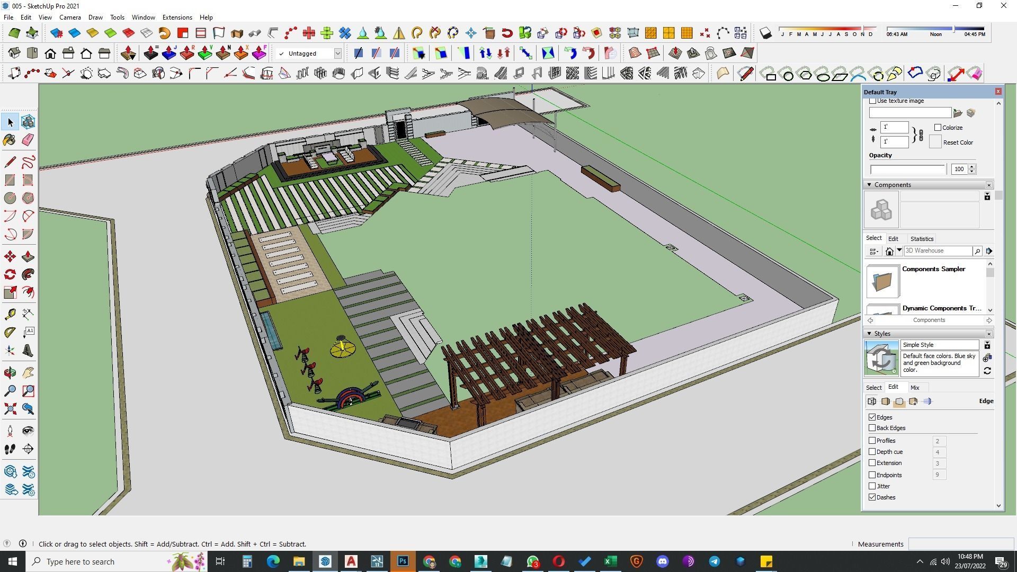Click Create new Style plus icon
Viewport: 1017px width, 572px height.
pos(987,359)
